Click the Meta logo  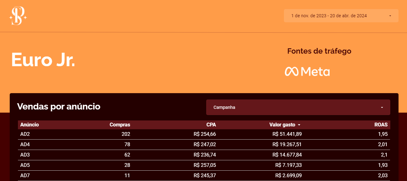click(x=307, y=72)
